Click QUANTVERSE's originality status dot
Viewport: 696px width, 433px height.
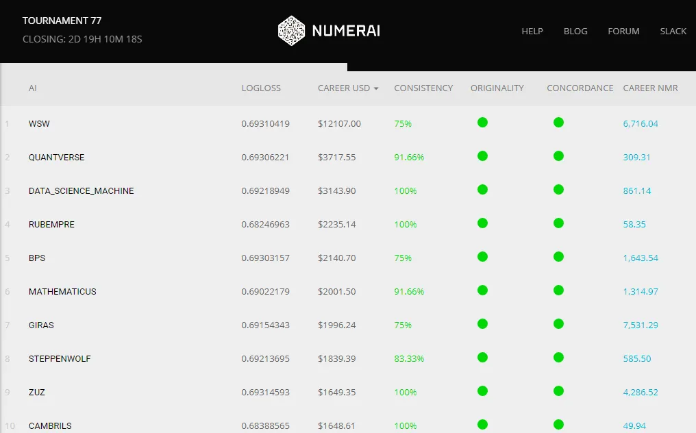point(482,156)
